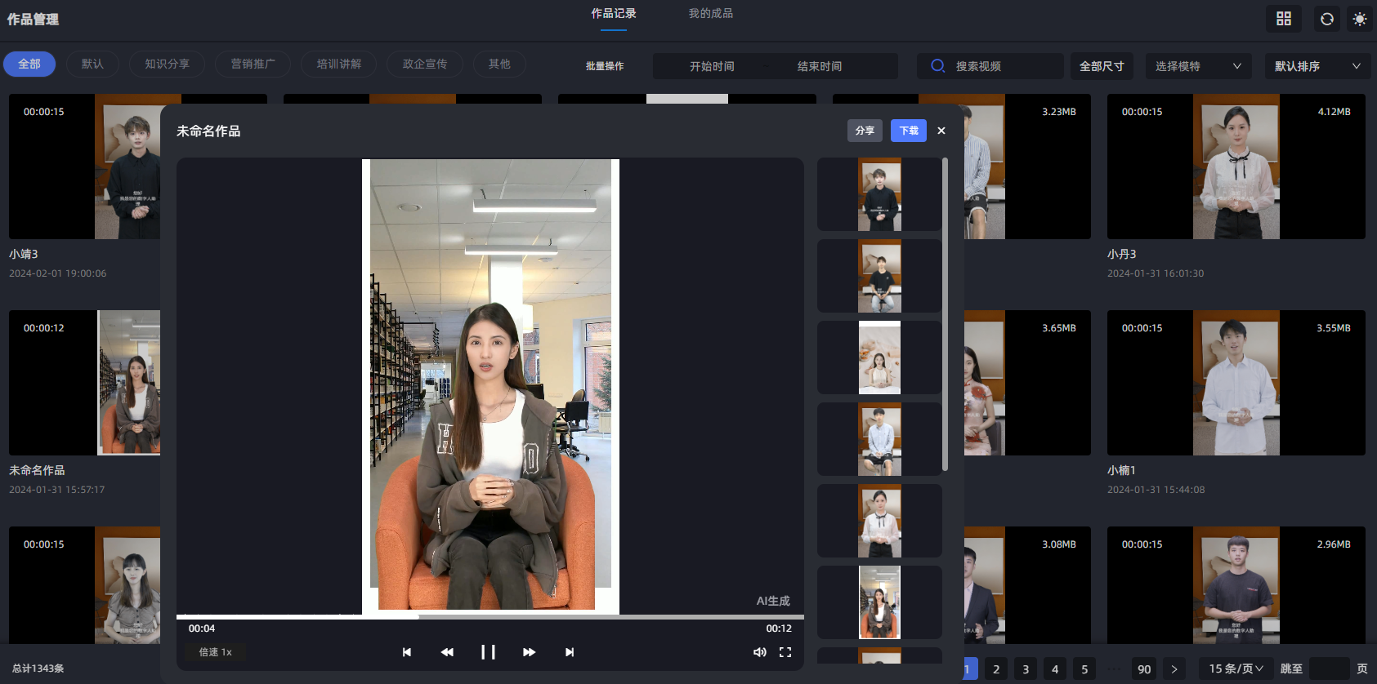Expand the 默认排序 sort dropdown
Viewport: 1377px width, 684px height.
1317,66
